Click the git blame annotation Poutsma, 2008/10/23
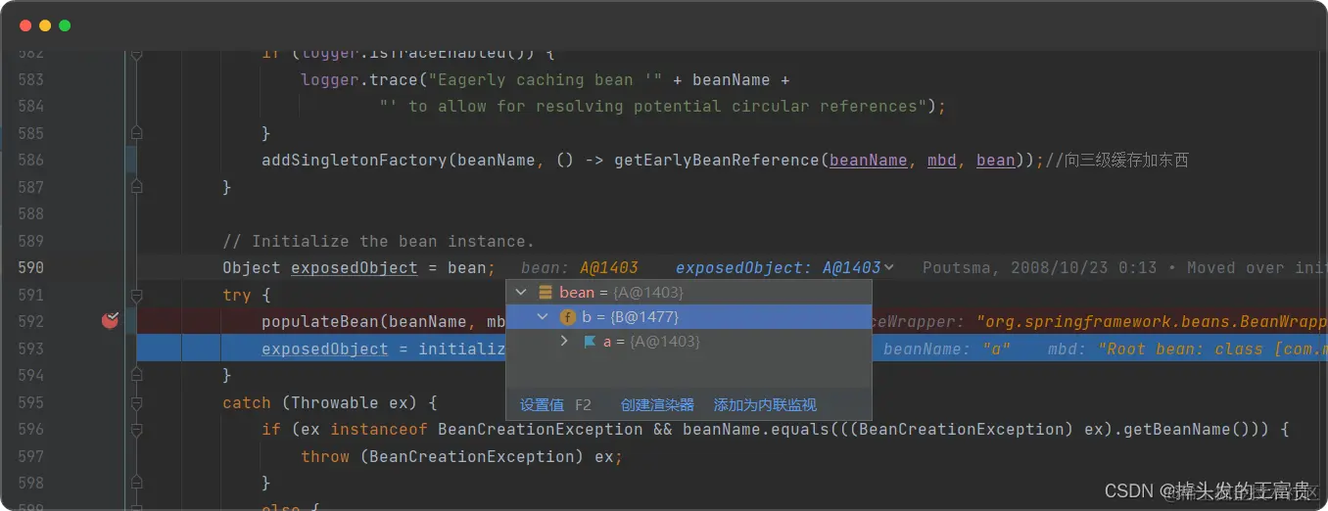The height and width of the screenshot is (511, 1328). pos(1040,267)
